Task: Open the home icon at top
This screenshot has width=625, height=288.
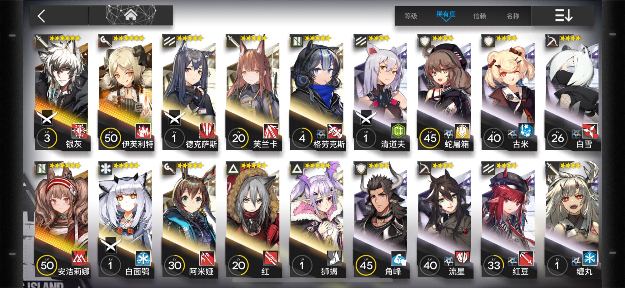Action: tap(131, 15)
